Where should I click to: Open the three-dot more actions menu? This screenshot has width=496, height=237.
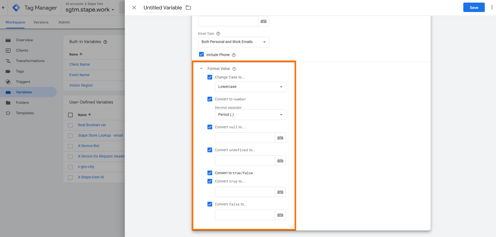492,8
